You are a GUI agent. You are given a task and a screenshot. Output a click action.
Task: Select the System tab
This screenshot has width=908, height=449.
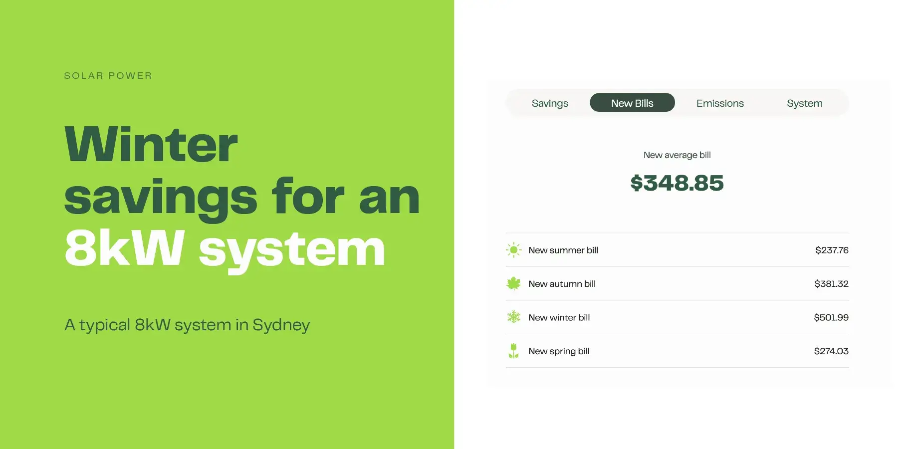click(804, 103)
